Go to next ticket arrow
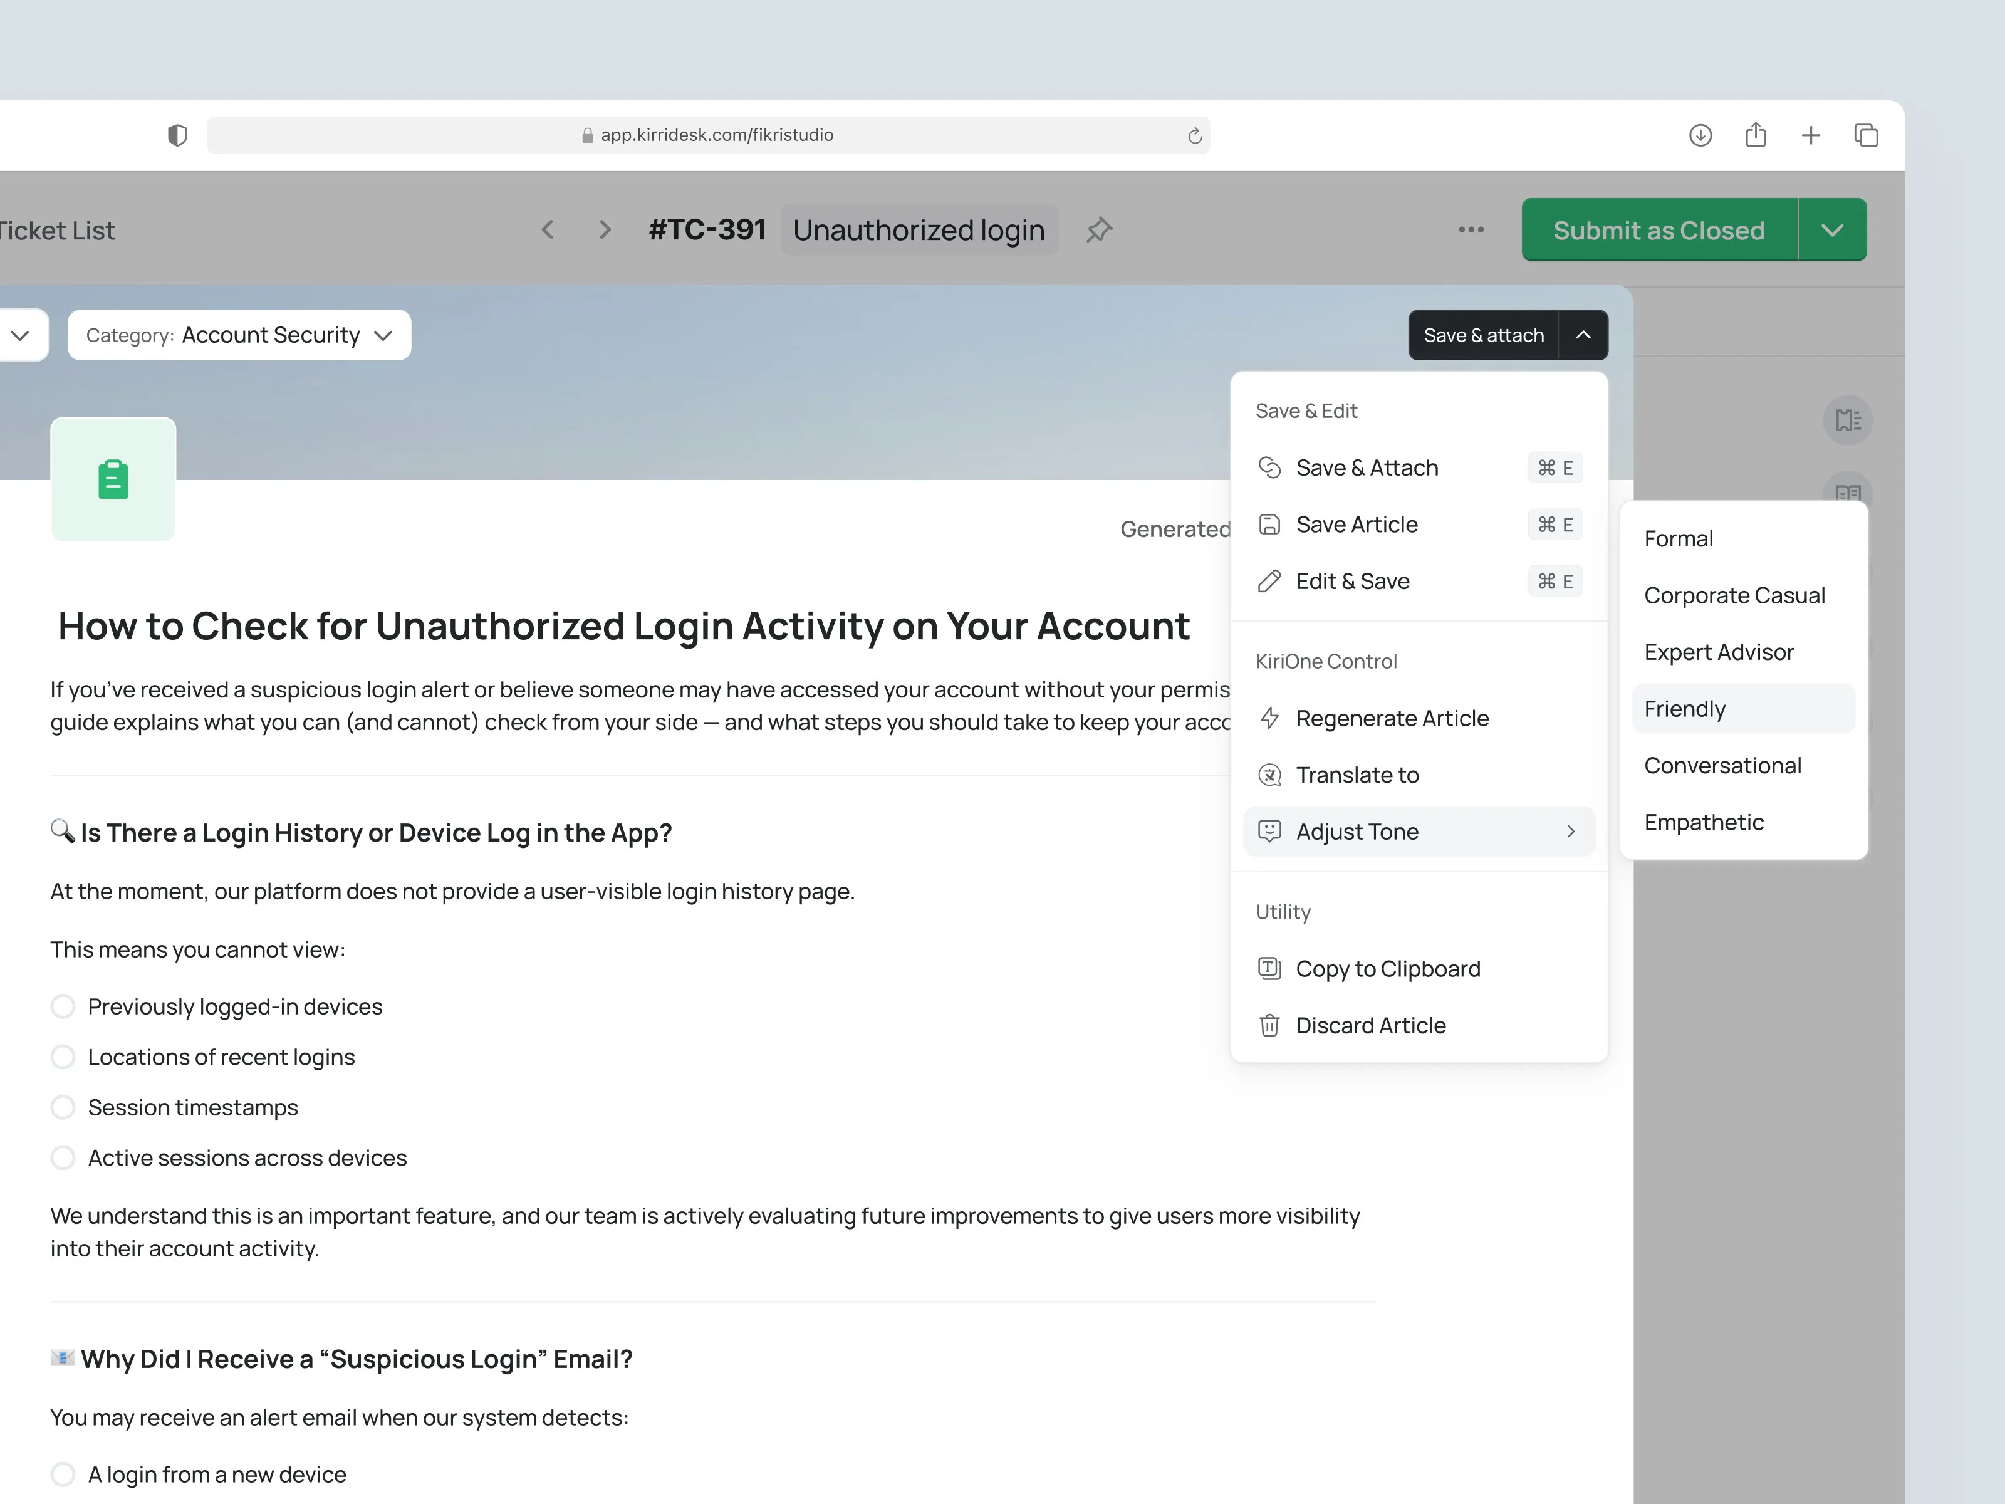Image resolution: width=2005 pixels, height=1504 pixels. click(x=605, y=229)
